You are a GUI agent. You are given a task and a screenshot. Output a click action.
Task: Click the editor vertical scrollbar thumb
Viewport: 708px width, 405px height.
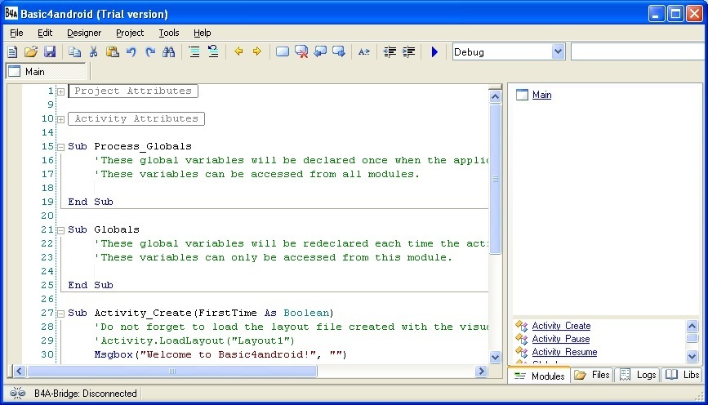click(496, 180)
